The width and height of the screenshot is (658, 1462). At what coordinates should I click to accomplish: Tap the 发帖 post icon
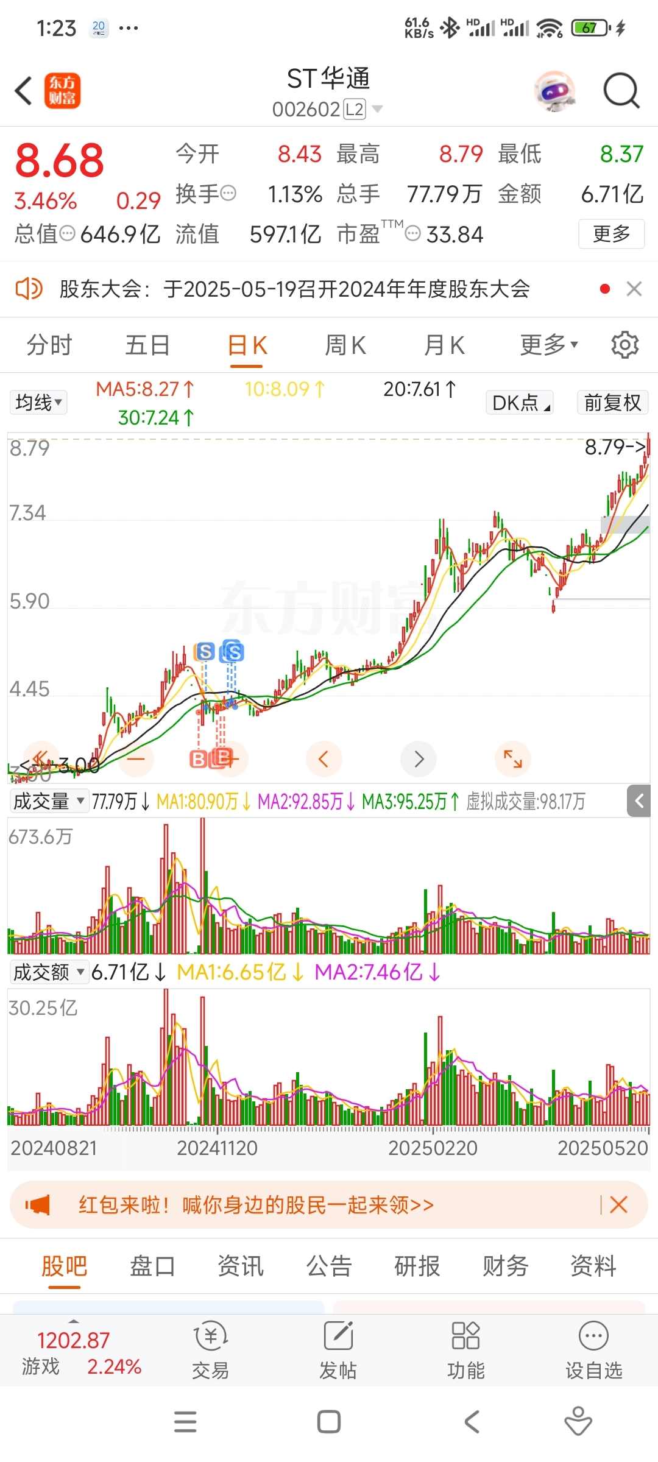coord(338,1351)
